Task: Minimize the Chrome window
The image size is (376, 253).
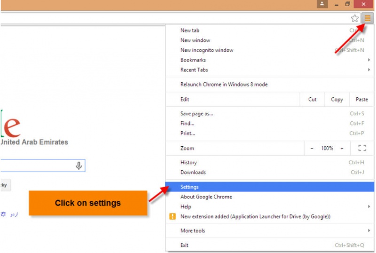Action: [337, 4]
